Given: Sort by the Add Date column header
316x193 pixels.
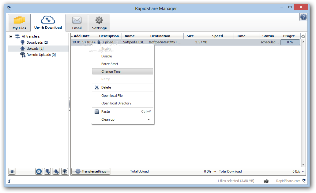Looking at the screenshot, I should 83,36.
